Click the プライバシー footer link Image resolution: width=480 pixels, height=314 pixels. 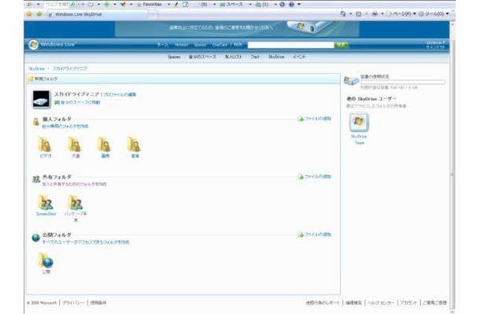coord(73,303)
